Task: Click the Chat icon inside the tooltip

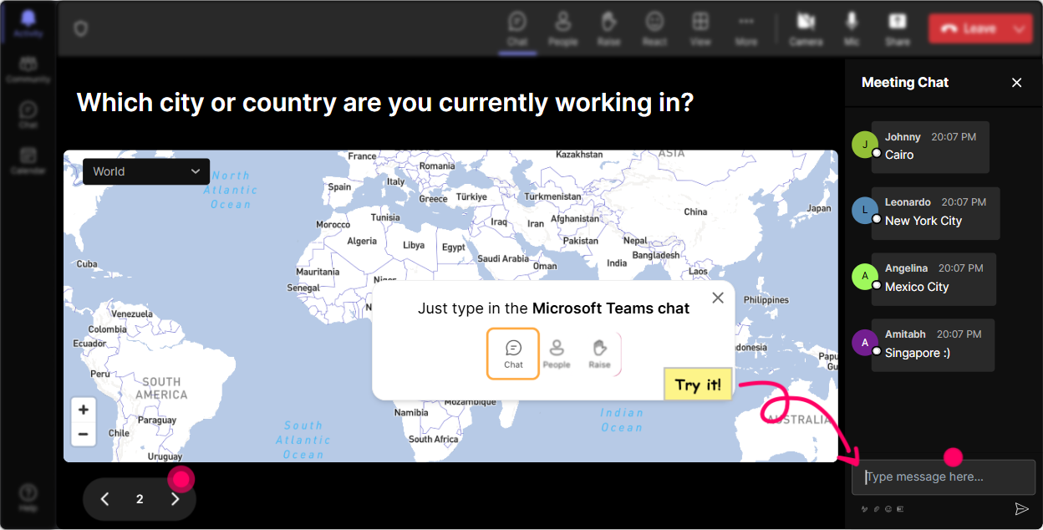Action: 513,354
